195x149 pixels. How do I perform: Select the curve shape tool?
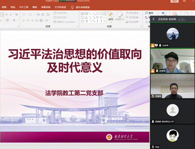[x=94, y=21]
